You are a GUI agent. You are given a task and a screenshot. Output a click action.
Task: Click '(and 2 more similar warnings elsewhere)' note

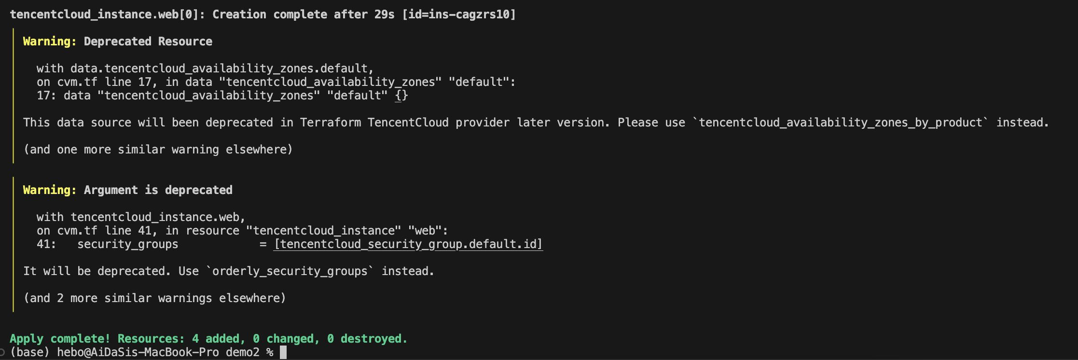coord(155,298)
